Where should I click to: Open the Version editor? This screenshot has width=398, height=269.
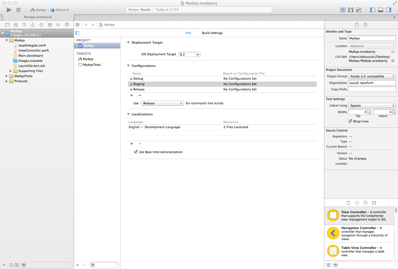pyautogui.click(x=359, y=10)
